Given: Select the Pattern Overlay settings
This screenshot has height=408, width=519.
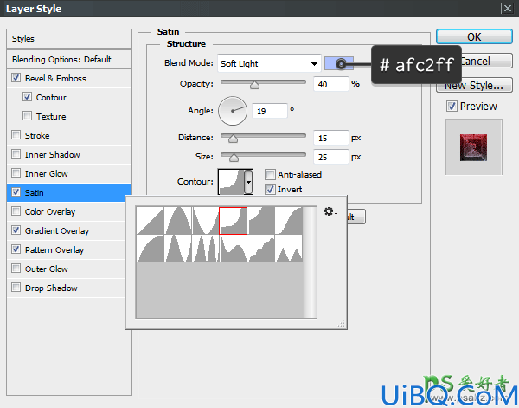Looking at the screenshot, I should pos(54,249).
